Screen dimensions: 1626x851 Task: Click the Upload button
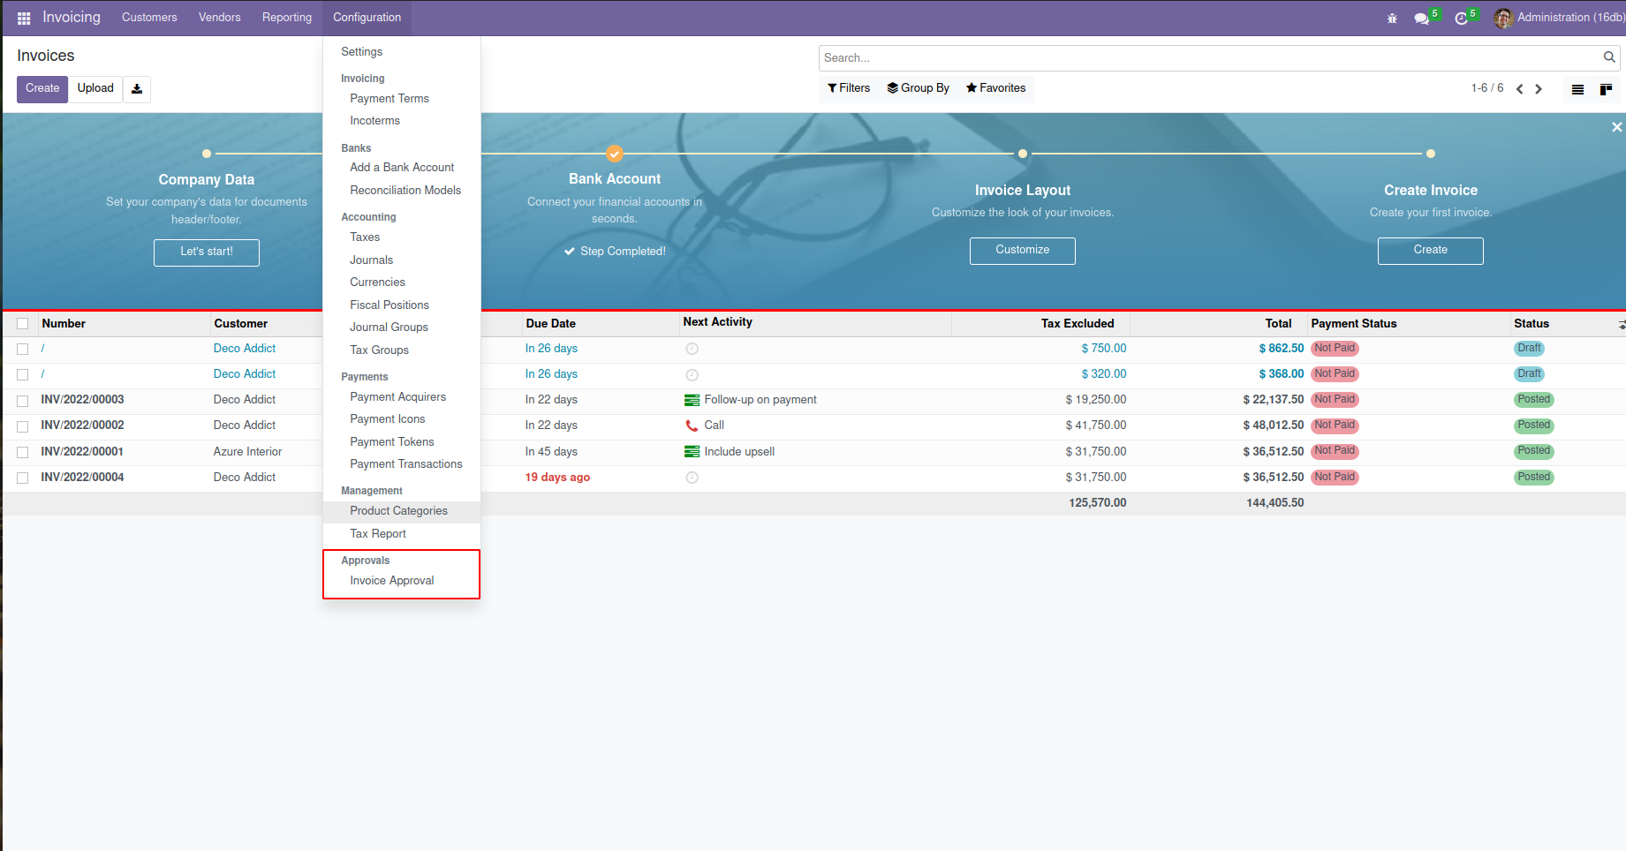[x=95, y=89]
